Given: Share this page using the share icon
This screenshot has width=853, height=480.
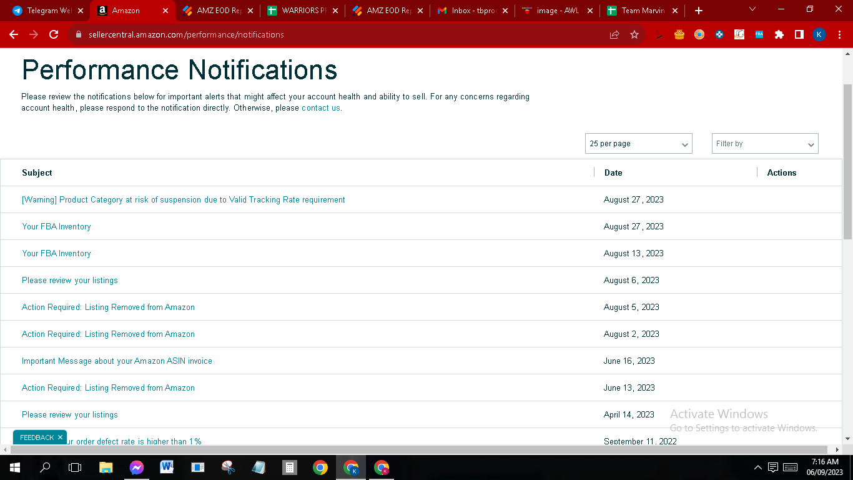Looking at the screenshot, I should coord(614,35).
